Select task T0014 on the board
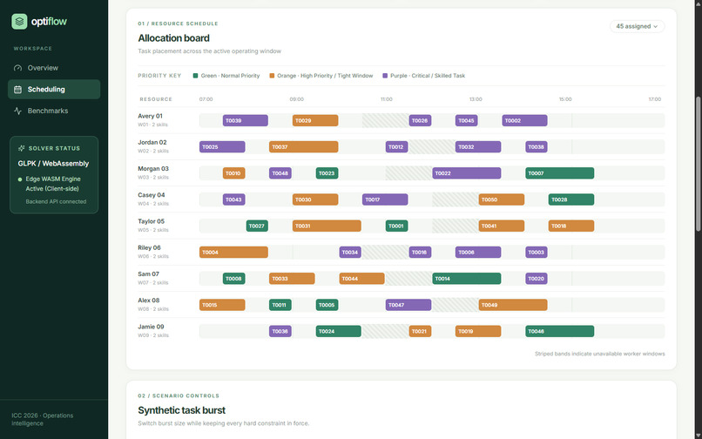This screenshot has width=702, height=439. 467,279
